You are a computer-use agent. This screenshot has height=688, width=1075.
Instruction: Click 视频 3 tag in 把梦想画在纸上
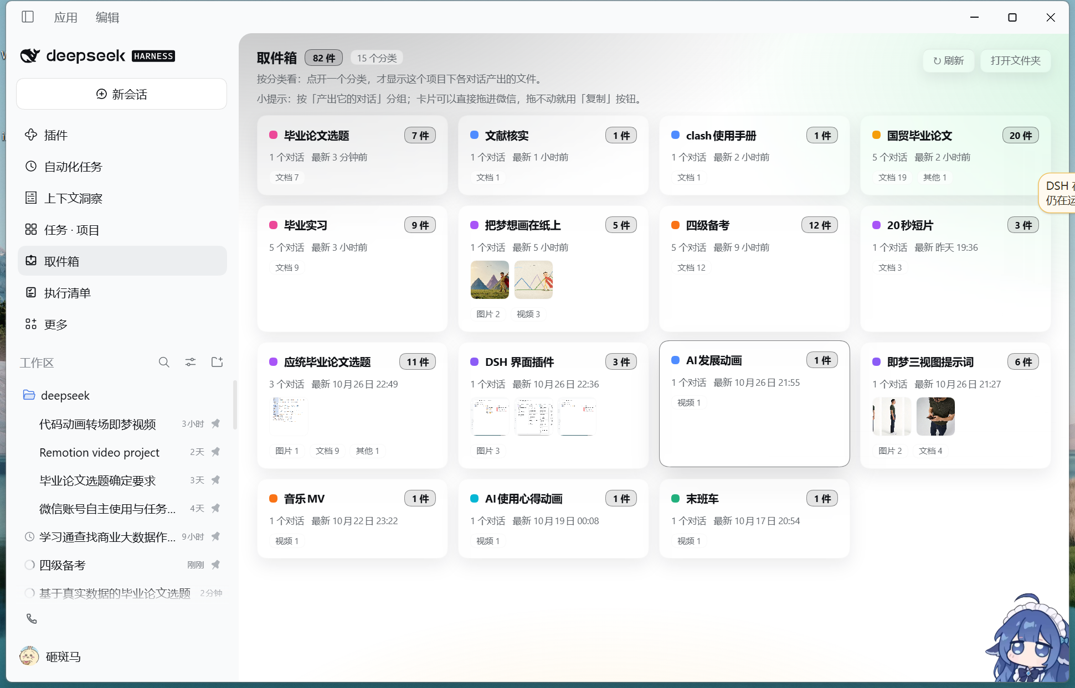pyautogui.click(x=528, y=314)
